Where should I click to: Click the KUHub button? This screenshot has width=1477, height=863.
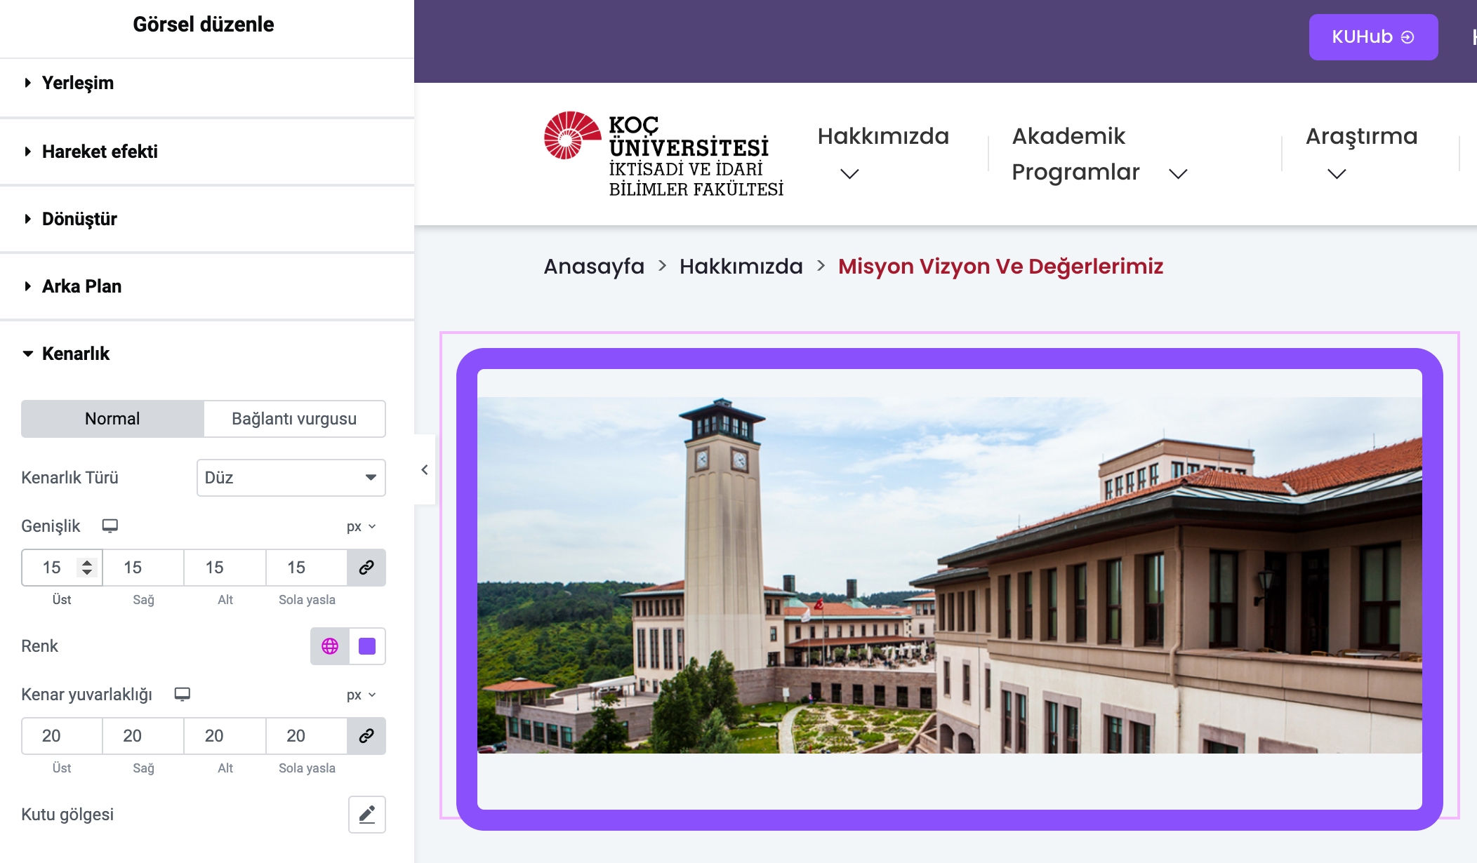point(1372,37)
